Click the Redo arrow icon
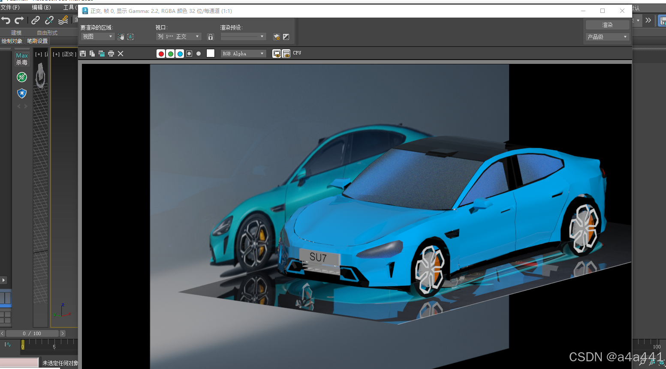The image size is (666, 369). (x=19, y=20)
